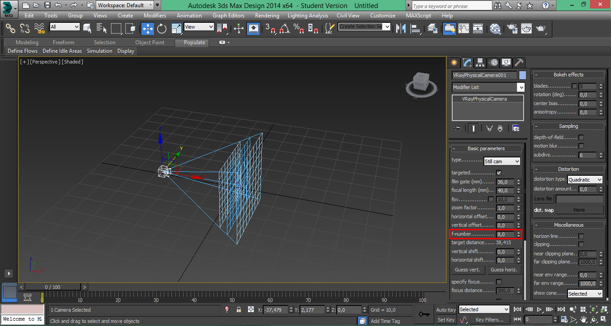The height and width of the screenshot is (326, 611).
Task: Open the camera type dropdown showing Still cam
Action: pyautogui.click(x=502, y=161)
